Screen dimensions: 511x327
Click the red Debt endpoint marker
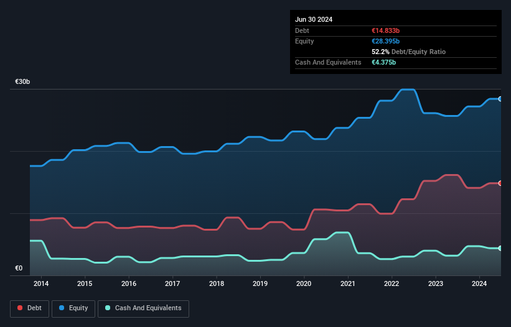pos(500,183)
